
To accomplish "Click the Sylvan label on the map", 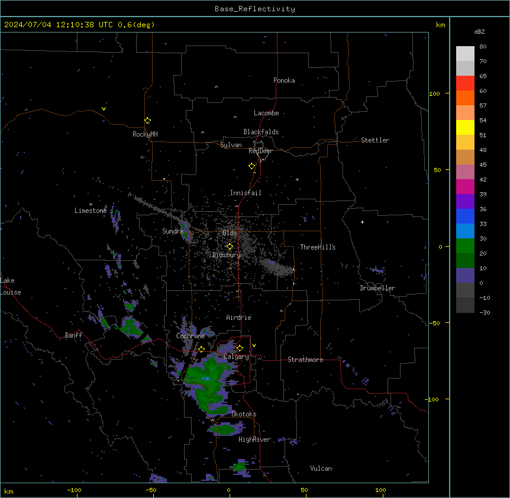I will tap(231, 145).
